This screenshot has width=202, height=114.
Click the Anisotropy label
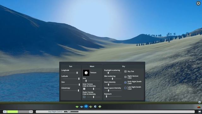click(x=66, y=88)
